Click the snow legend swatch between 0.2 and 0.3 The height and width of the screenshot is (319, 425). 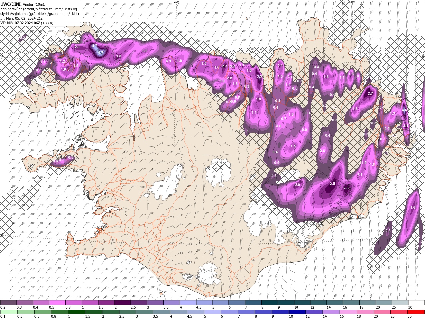[8, 302]
